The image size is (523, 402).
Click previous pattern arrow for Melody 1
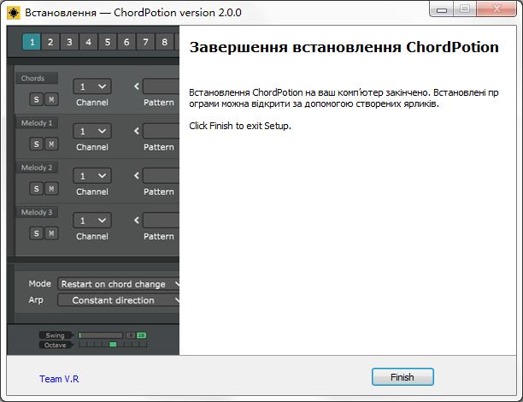coord(136,131)
